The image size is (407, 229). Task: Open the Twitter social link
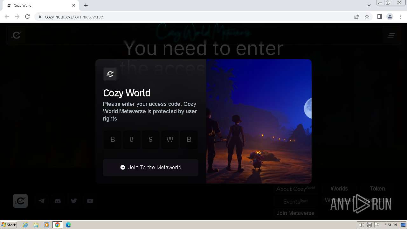pyautogui.click(x=74, y=201)
